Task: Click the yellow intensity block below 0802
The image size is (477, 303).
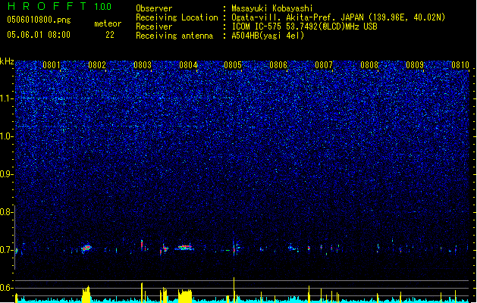Action: coord(86,294)
